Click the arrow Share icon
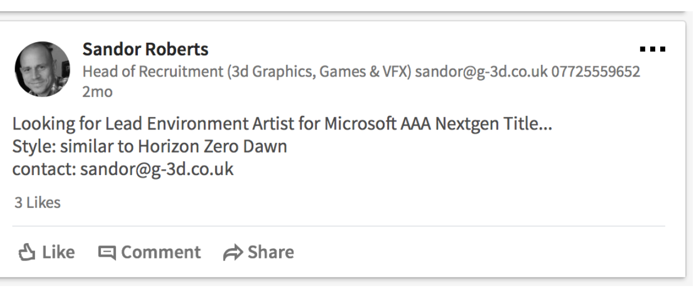The image size is (694, 295). [x=232, y=253]
